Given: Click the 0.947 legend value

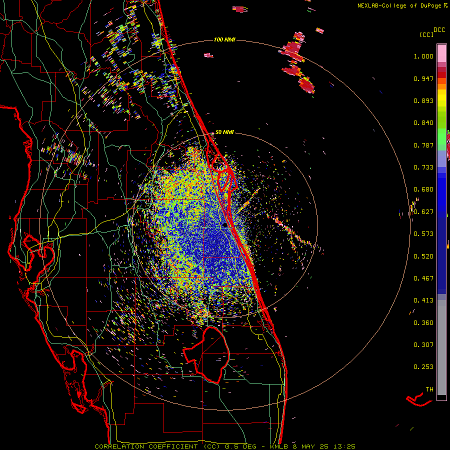Looking at the screenshot, I should (423, 78).
